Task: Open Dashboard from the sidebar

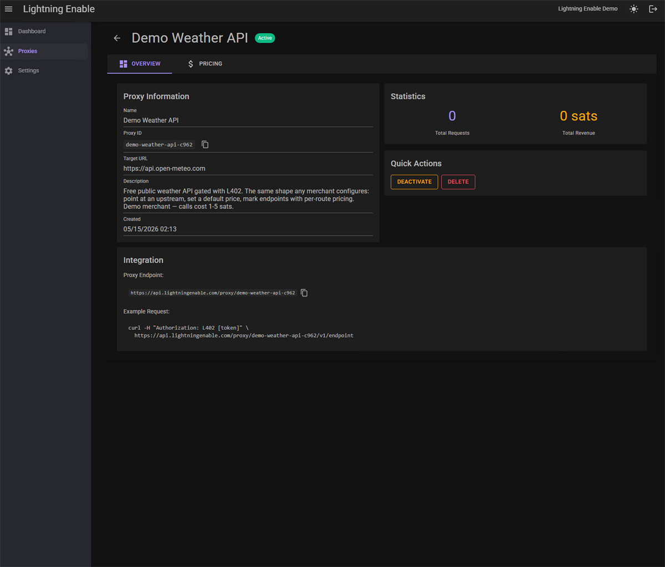Action: point(44,32)
